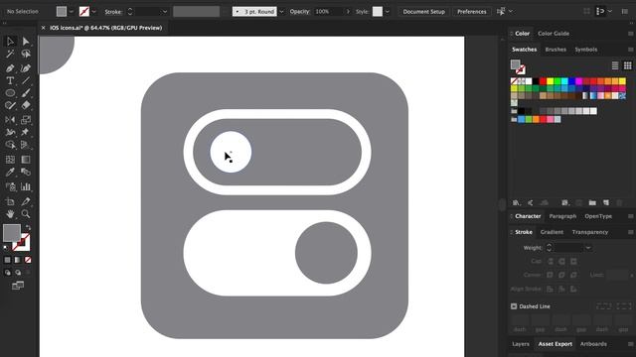The image size is (636, 357).
Task: Set paint mode to None
Action: pos(28,260)
